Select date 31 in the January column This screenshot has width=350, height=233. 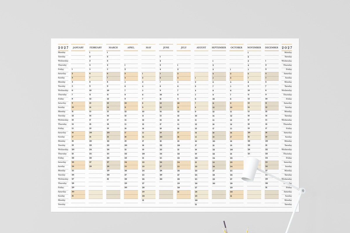(73, 196)
